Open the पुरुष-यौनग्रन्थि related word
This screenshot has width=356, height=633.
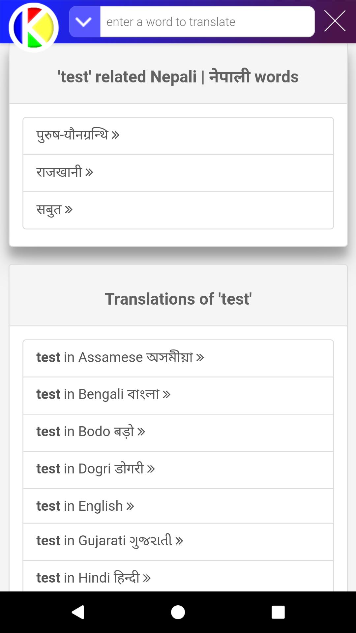click(178, 136)
